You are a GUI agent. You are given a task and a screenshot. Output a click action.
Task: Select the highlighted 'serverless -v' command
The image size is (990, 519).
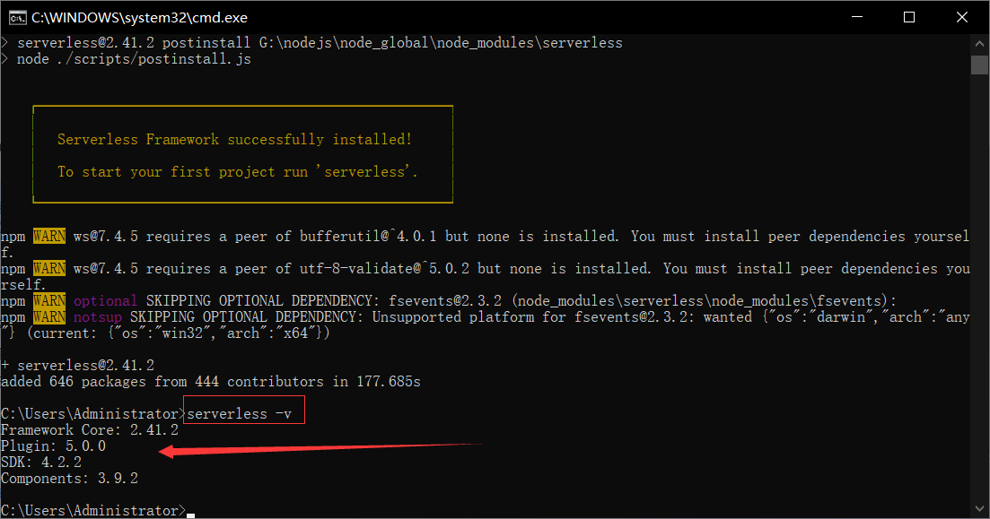click(243, 413)
